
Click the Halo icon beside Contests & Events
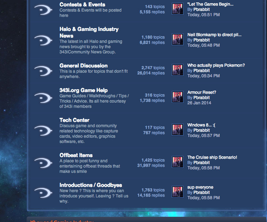(x=43, y=10)
